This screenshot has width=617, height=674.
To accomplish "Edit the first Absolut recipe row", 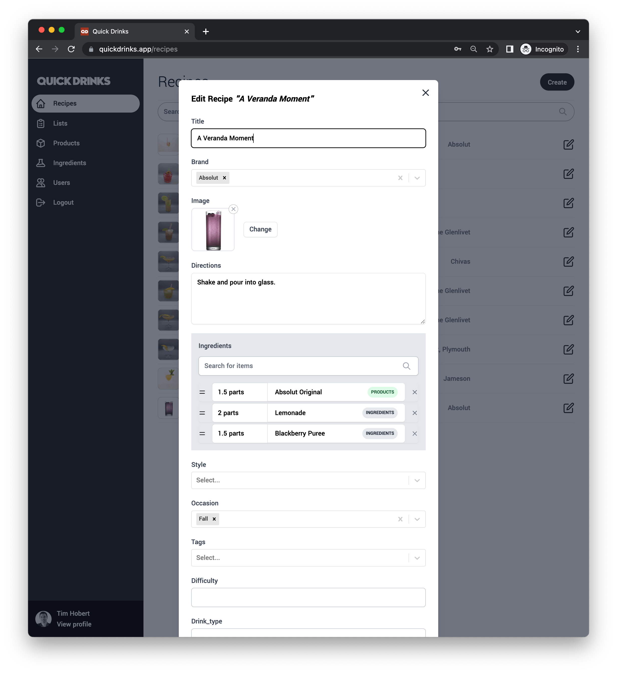I will [x=568, y=144].
